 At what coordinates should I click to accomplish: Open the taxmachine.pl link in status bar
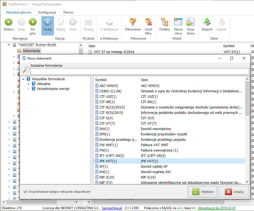pyautogui.click(x=112, y=208)
